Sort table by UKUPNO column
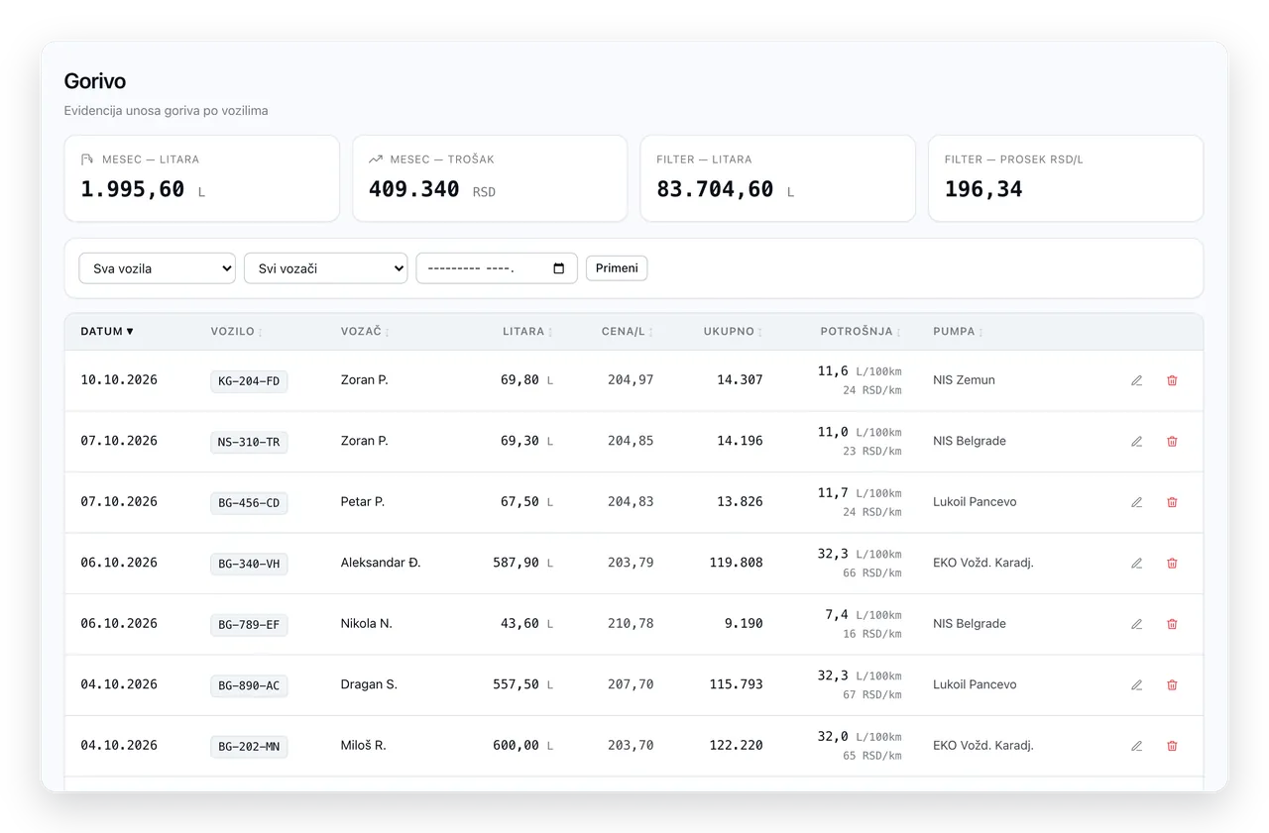The image size is (1269, 833). [x=733, y=332]
